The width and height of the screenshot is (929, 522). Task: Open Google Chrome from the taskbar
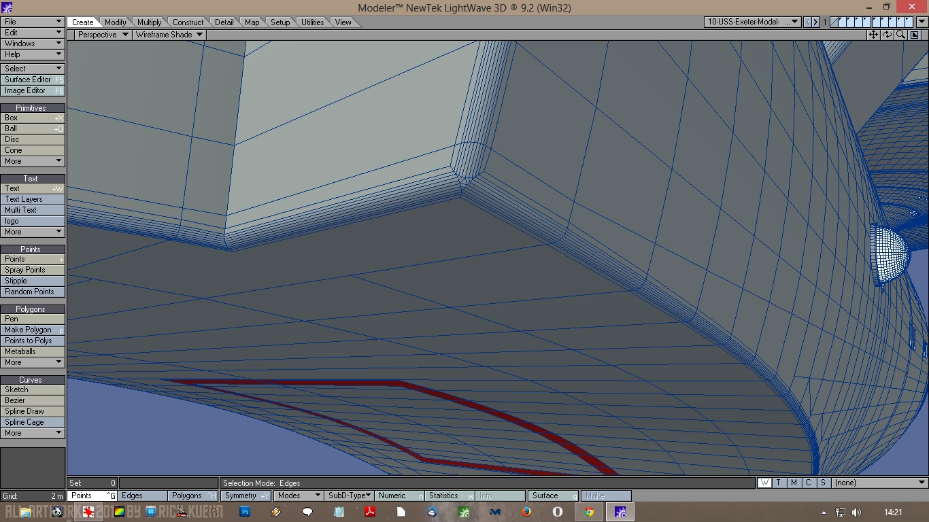coord(589,512)
